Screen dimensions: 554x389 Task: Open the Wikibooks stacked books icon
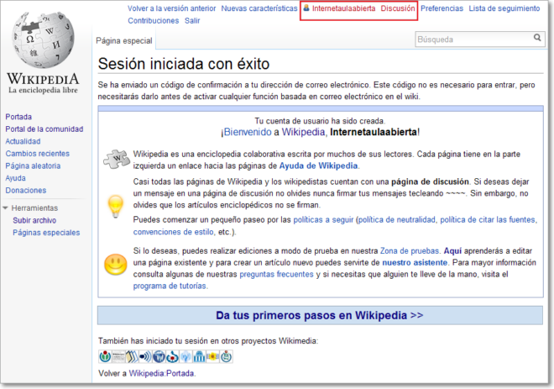point(132,356)
